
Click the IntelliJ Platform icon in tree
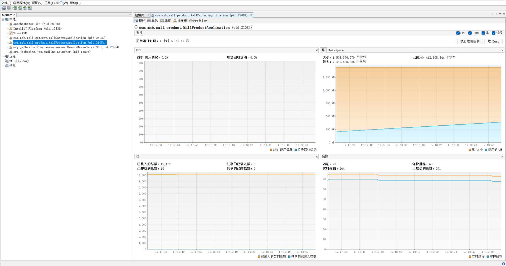coord(11,28)
